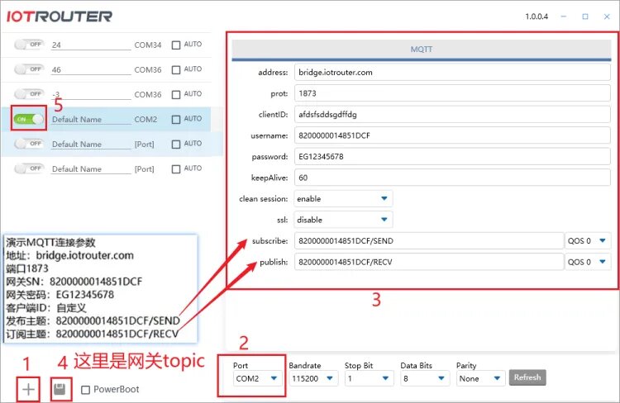Toggle the OFF switch for device 46

click(29, 69)
